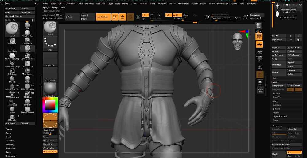Click the skull camera view head

238,41
